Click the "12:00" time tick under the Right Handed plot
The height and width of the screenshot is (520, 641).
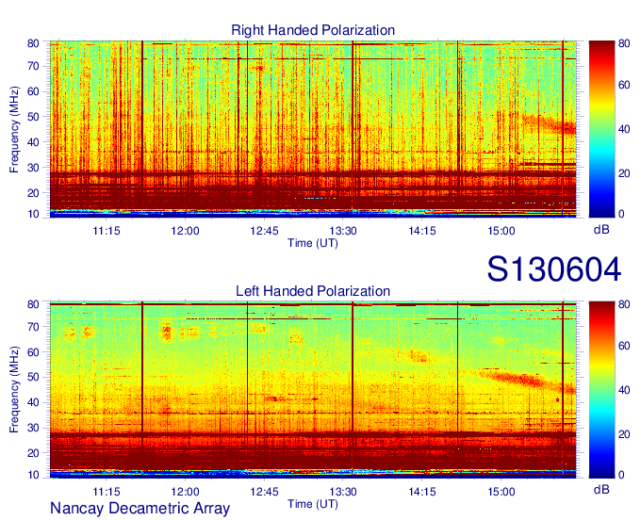coord(185,231)
